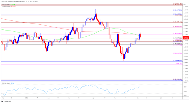The height and width of the screenshot is (103, 190).
Task: Click the 0.75000 price axis value
Action: click(186, 19)
